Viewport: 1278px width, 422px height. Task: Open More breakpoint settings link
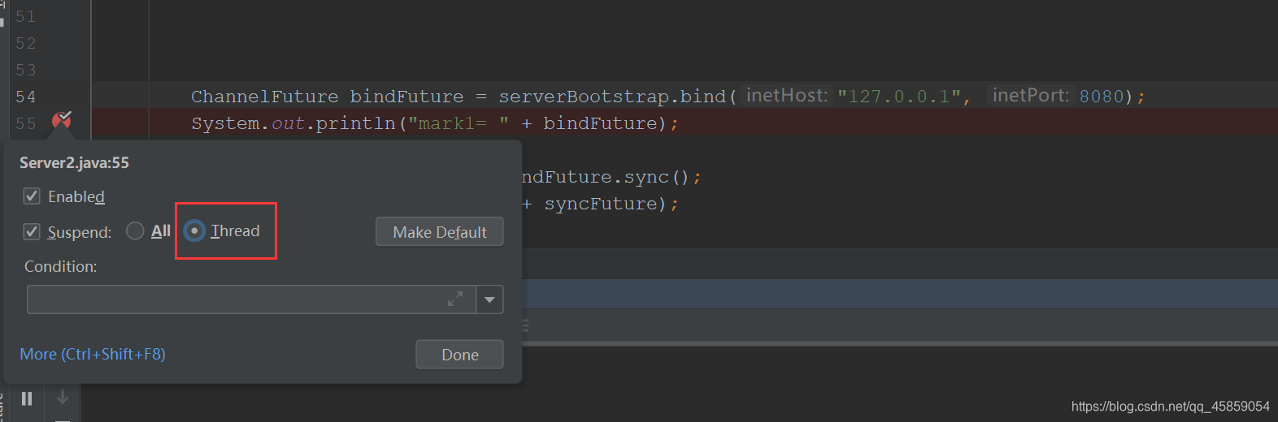pyautogui.click(x=93, y=355)
